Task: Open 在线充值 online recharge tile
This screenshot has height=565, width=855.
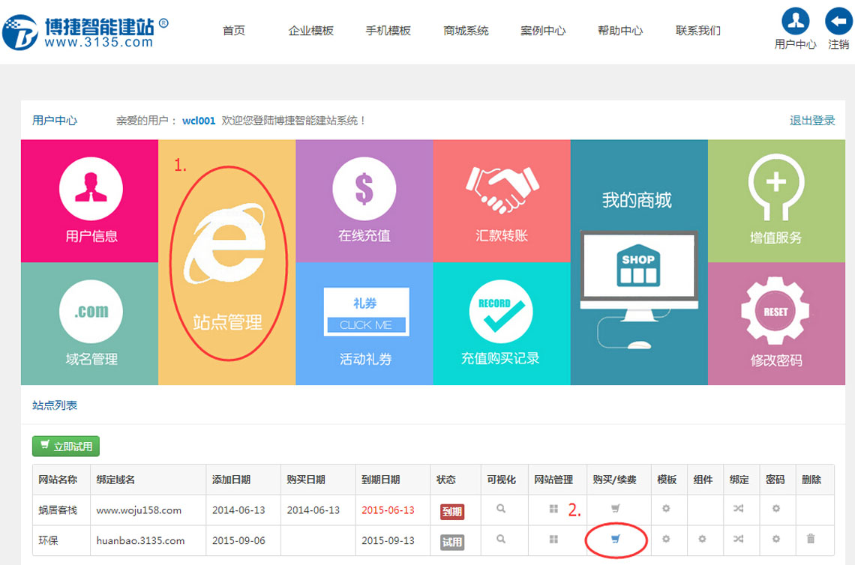Action: tap(364, 201)
